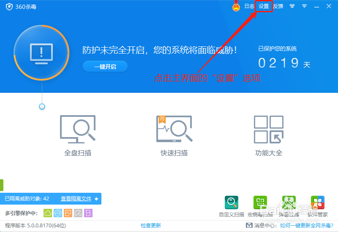Click the monitor warning status icon
Image resolution: width=338 pixels, height=232 pixels.
coord(41,53)
